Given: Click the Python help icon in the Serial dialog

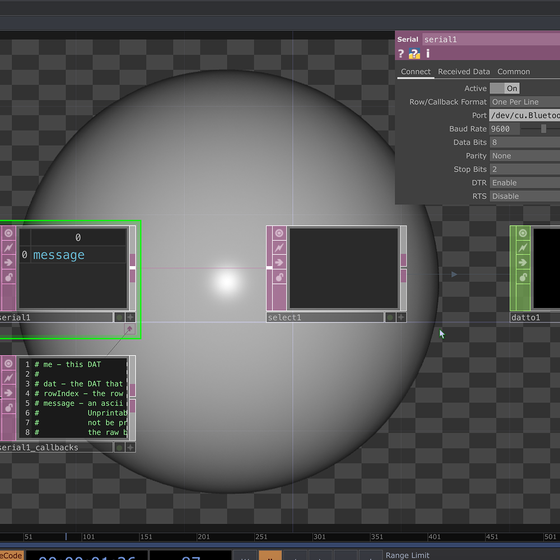Looking at the screenshot, I should click(x=414, y=53).
